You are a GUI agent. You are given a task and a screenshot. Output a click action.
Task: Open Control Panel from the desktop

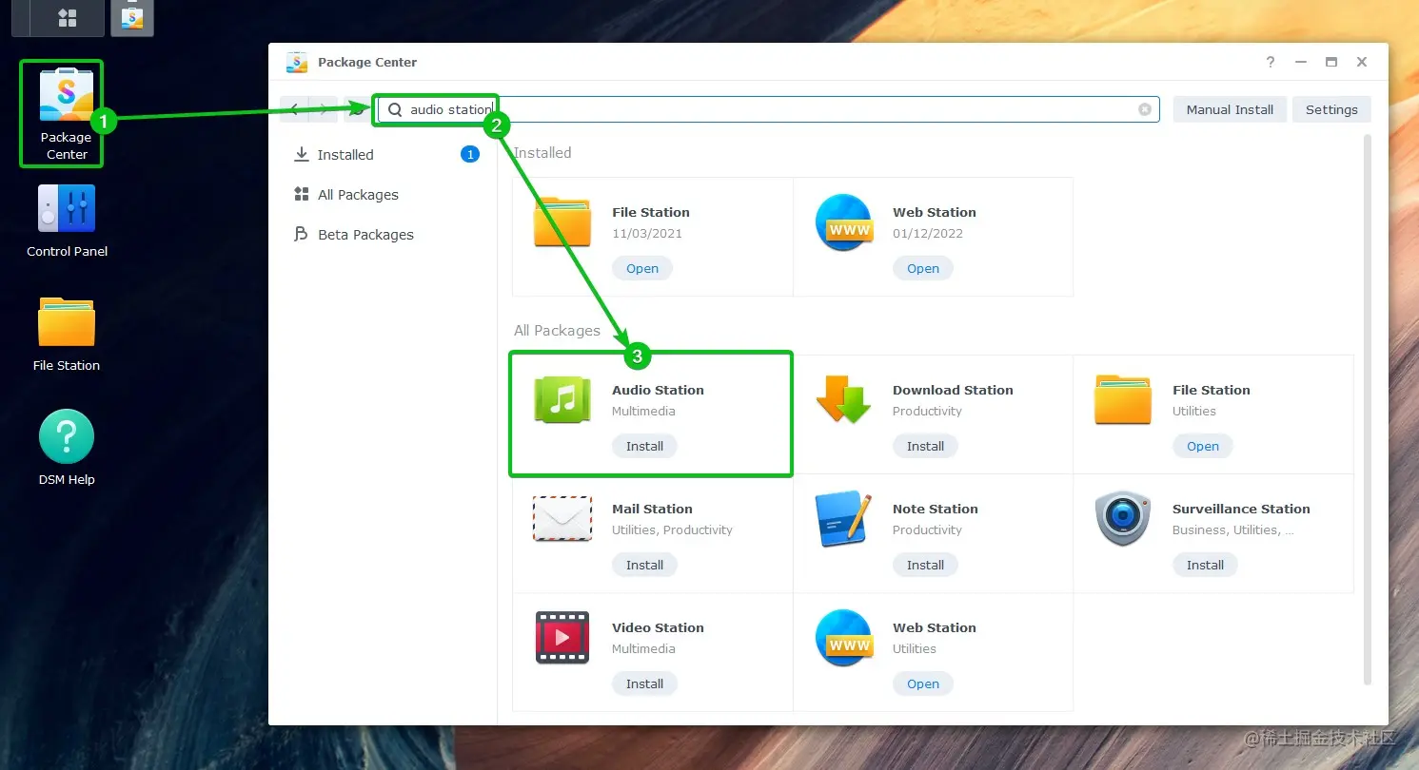point(66,207)
